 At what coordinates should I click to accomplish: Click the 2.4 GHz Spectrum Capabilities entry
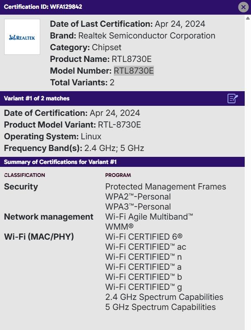click(x=164, y=297)
